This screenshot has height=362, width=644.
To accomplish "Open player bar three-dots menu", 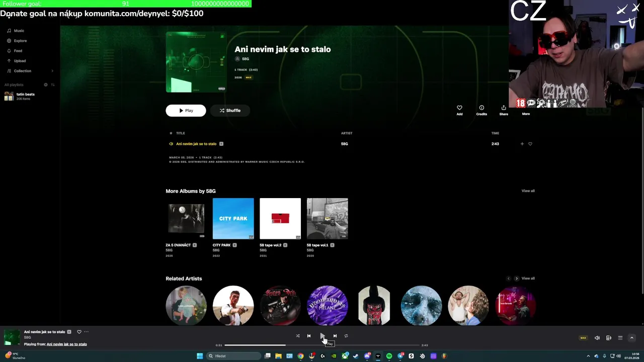I will 86,332.
